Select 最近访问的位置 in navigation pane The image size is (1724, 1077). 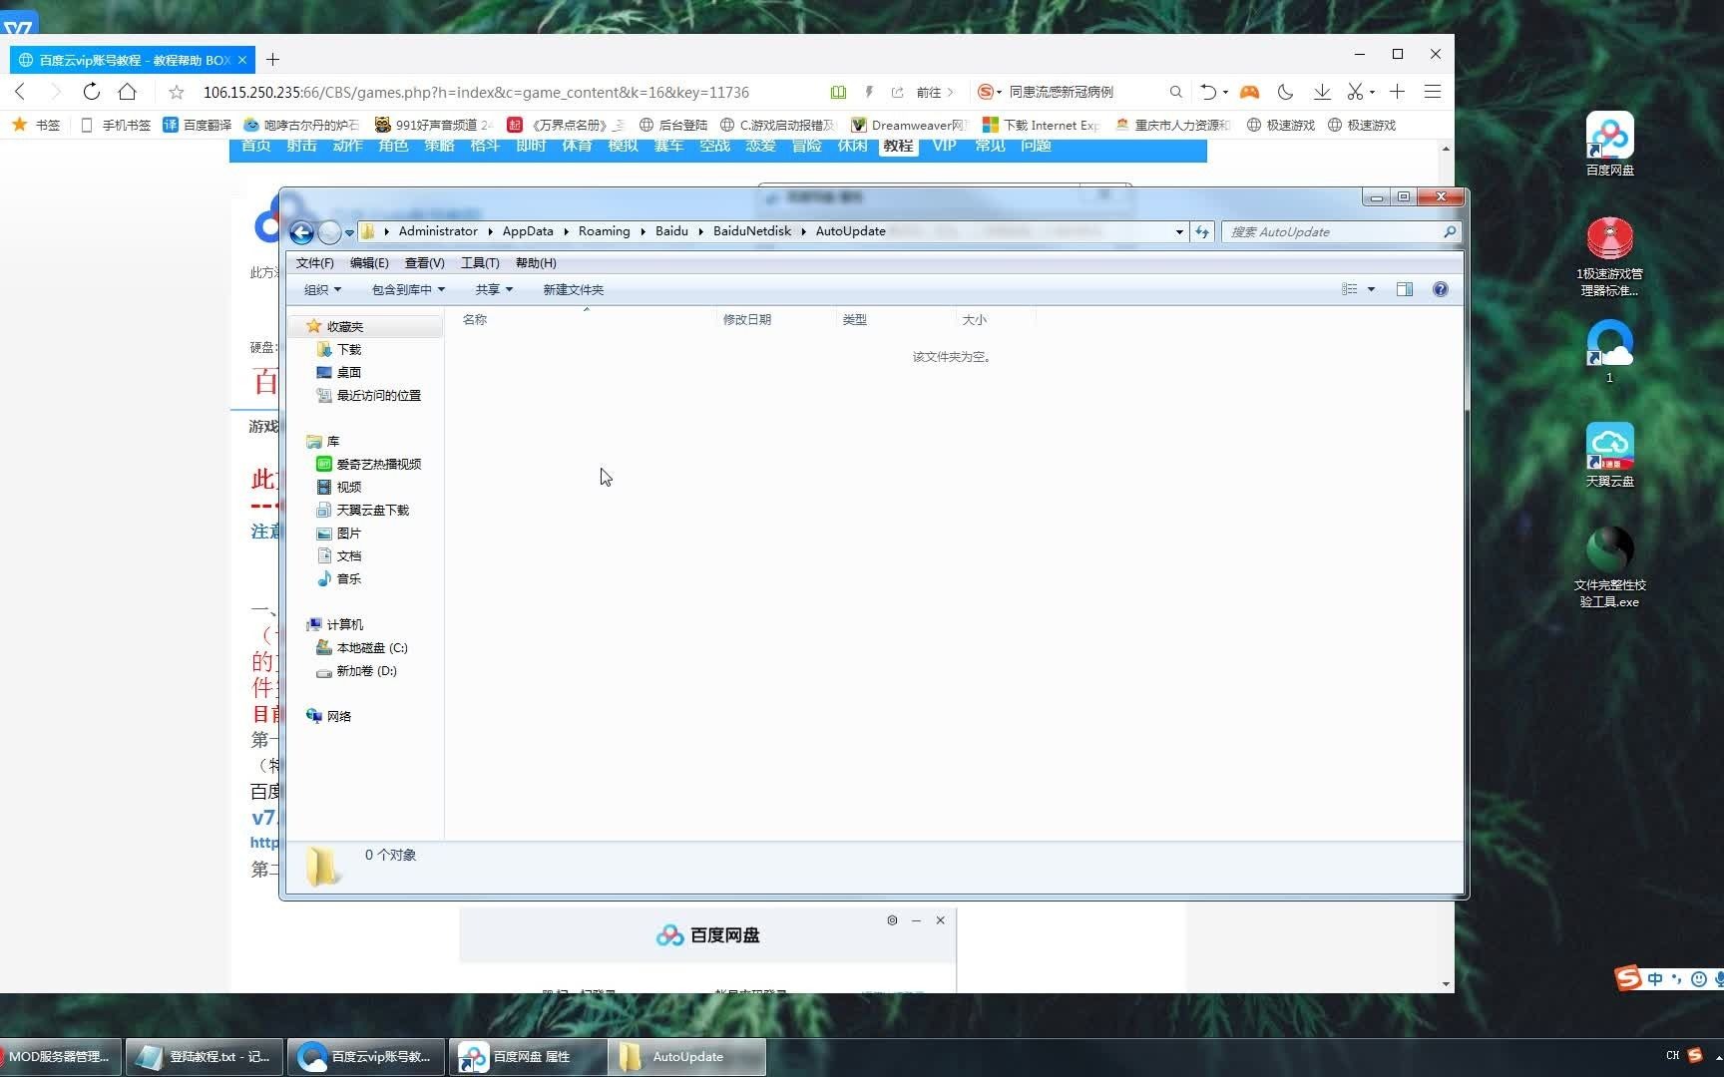click(368, 395)
